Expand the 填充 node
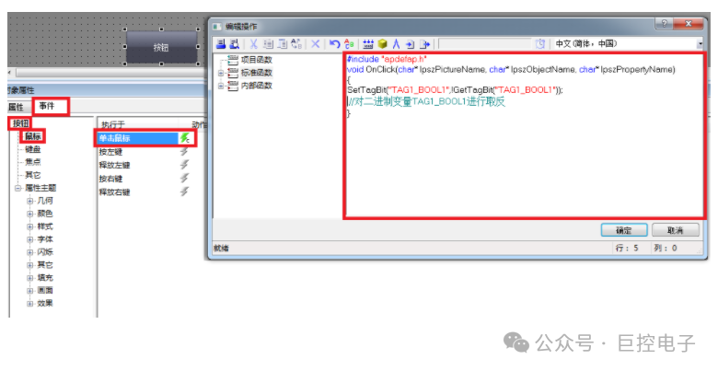 click(30, 278)
